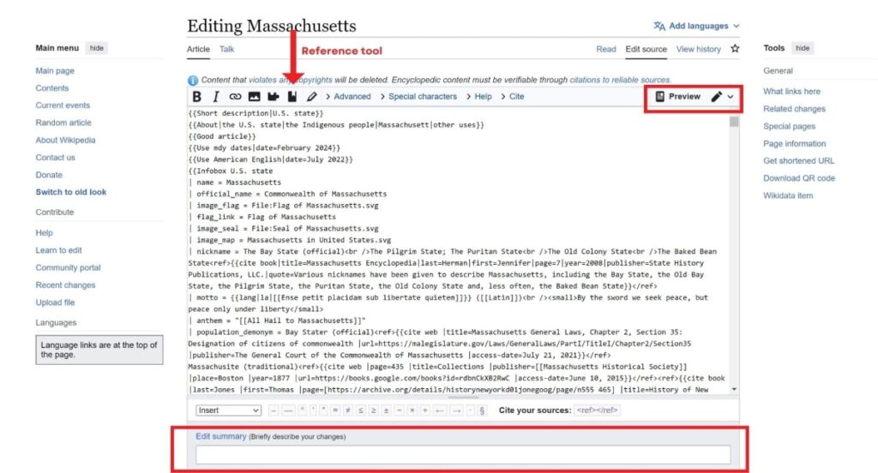Open the Insert character set dropdown

(228, 410)
